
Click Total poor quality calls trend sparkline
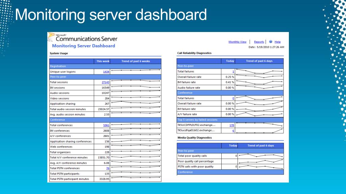pos(261,156)
